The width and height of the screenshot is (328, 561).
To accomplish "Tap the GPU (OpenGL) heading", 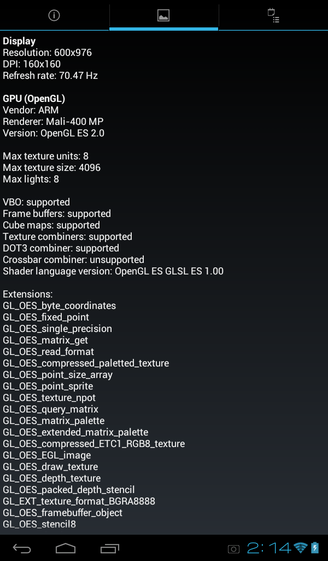I will pyautogui.click(x=34, y=99).
